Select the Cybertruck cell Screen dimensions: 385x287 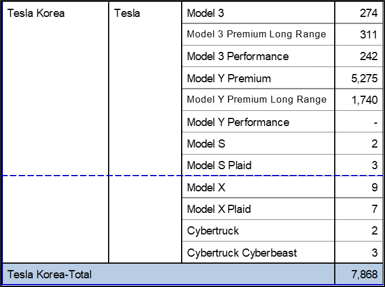(x=258, y=230)
